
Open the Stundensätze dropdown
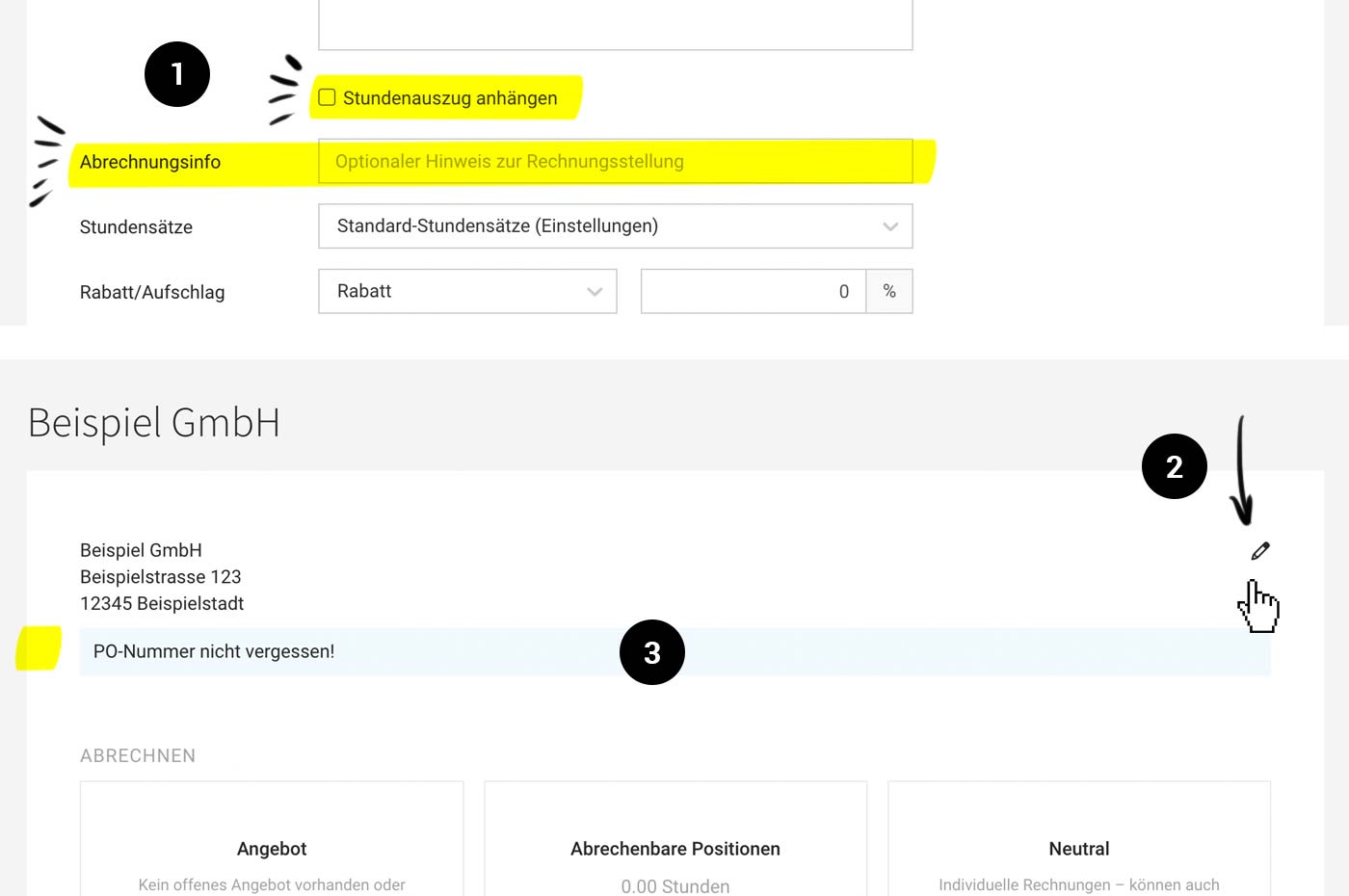coord(616,226)
